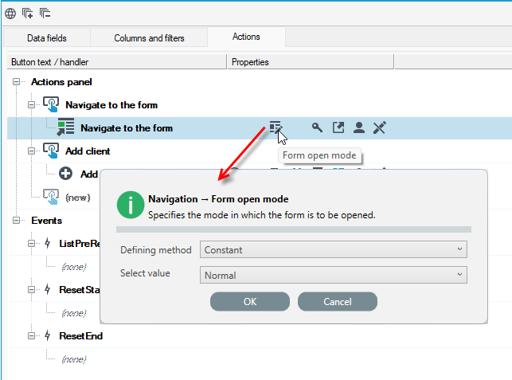Collapse the ListPreRe event node

(x=31, y=244)
